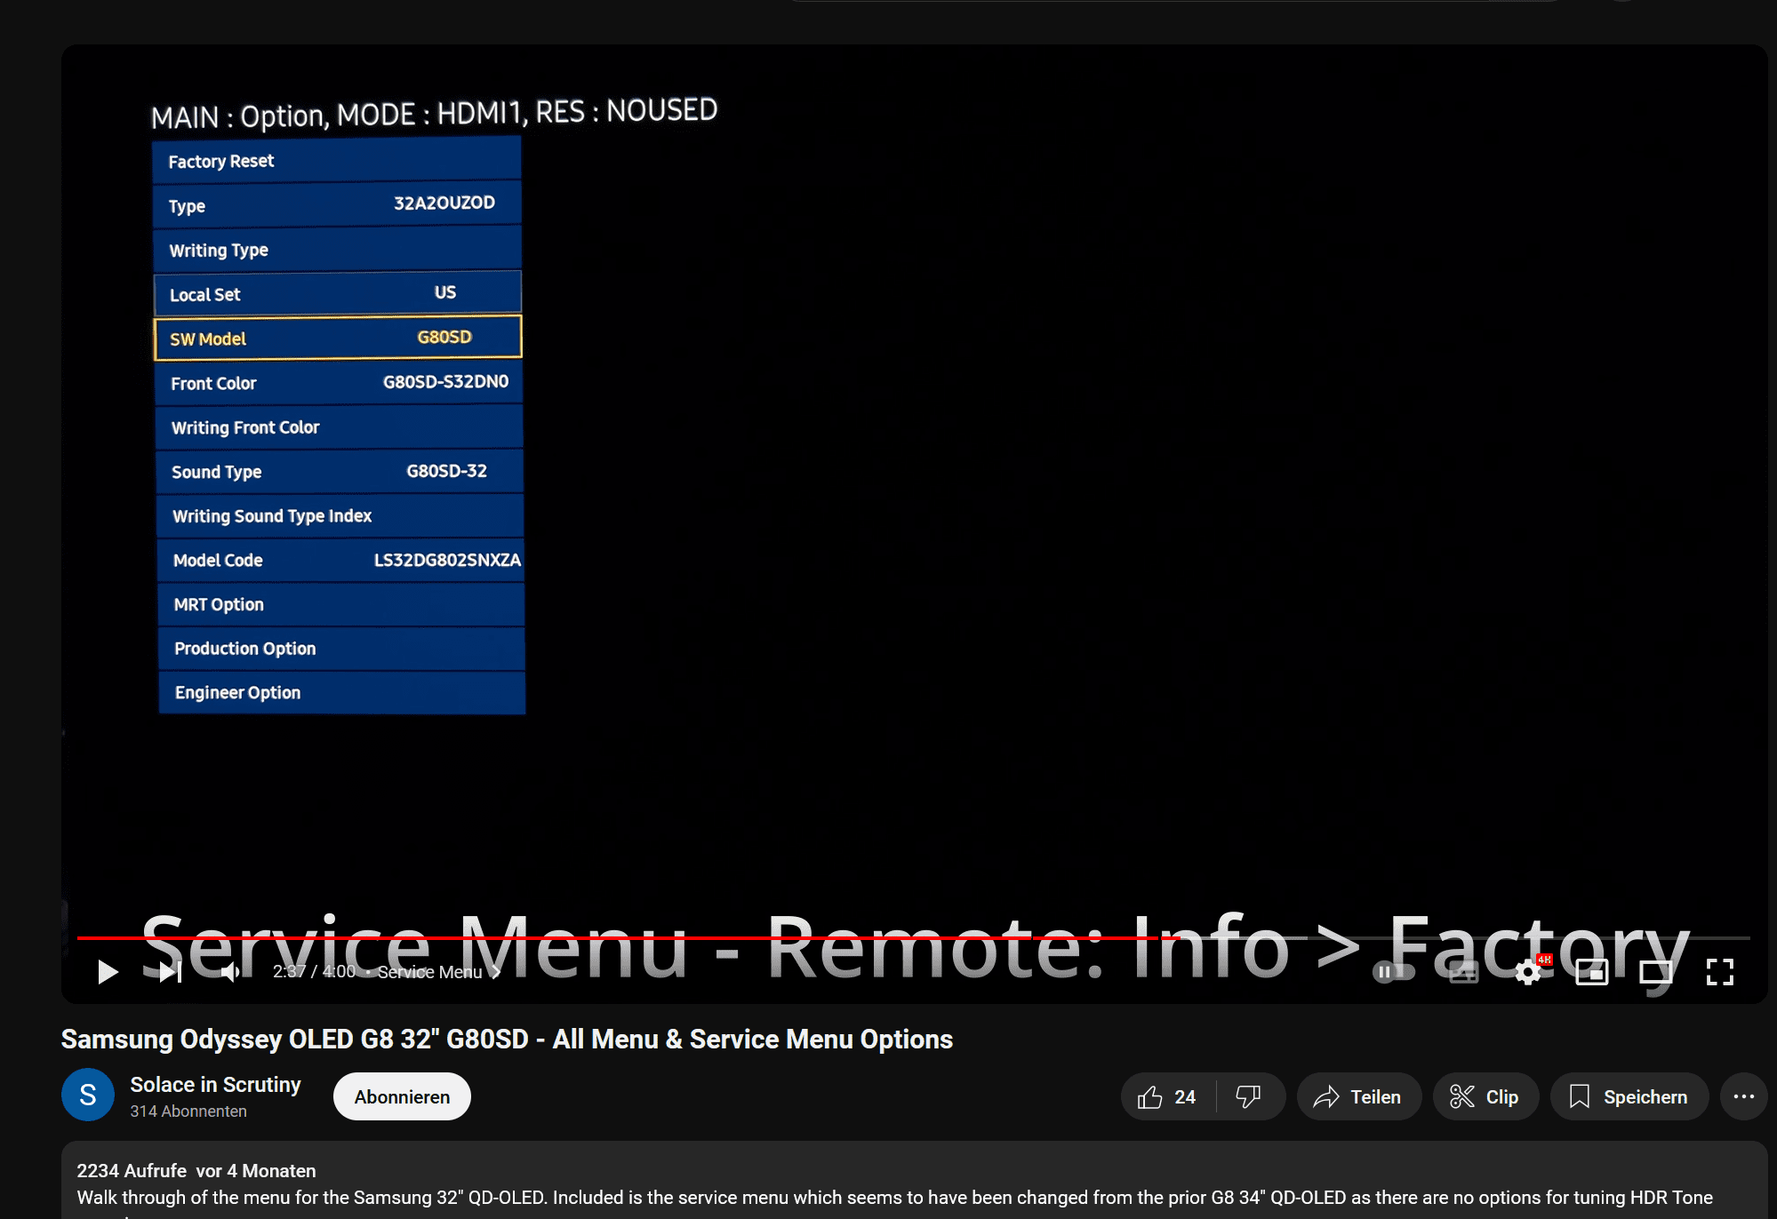Viewport: 1777px width, 1219px height.
Task: Skip to the next video
Action: [x=170, y=972]
